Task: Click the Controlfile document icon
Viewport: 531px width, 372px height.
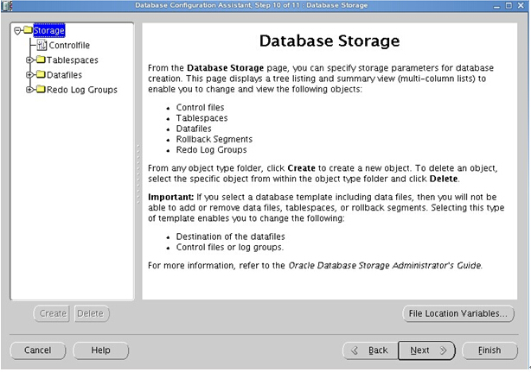Action: 42,45
